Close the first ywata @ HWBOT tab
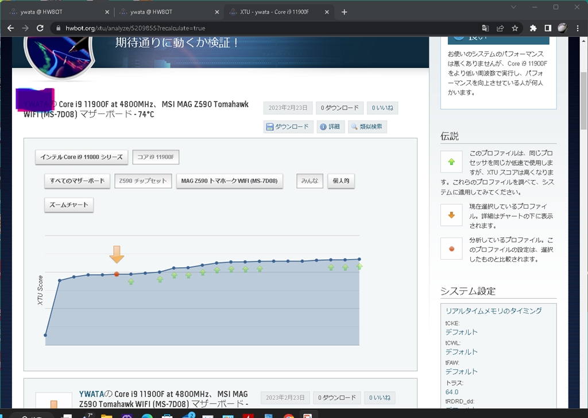This screenshot has width=588, height=418. click(107, 12)
